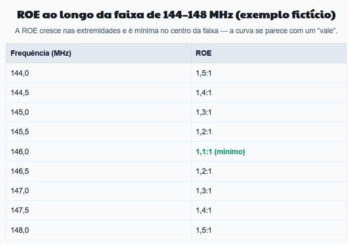The image size is (348, 244).
Task: Select the 145,5 frequency cell
Action: pos(20,132)
